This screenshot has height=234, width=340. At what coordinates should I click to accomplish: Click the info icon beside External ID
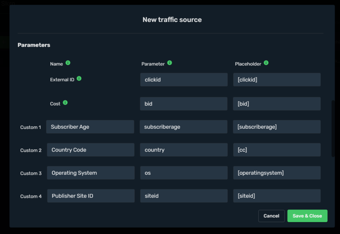(79, 78)
